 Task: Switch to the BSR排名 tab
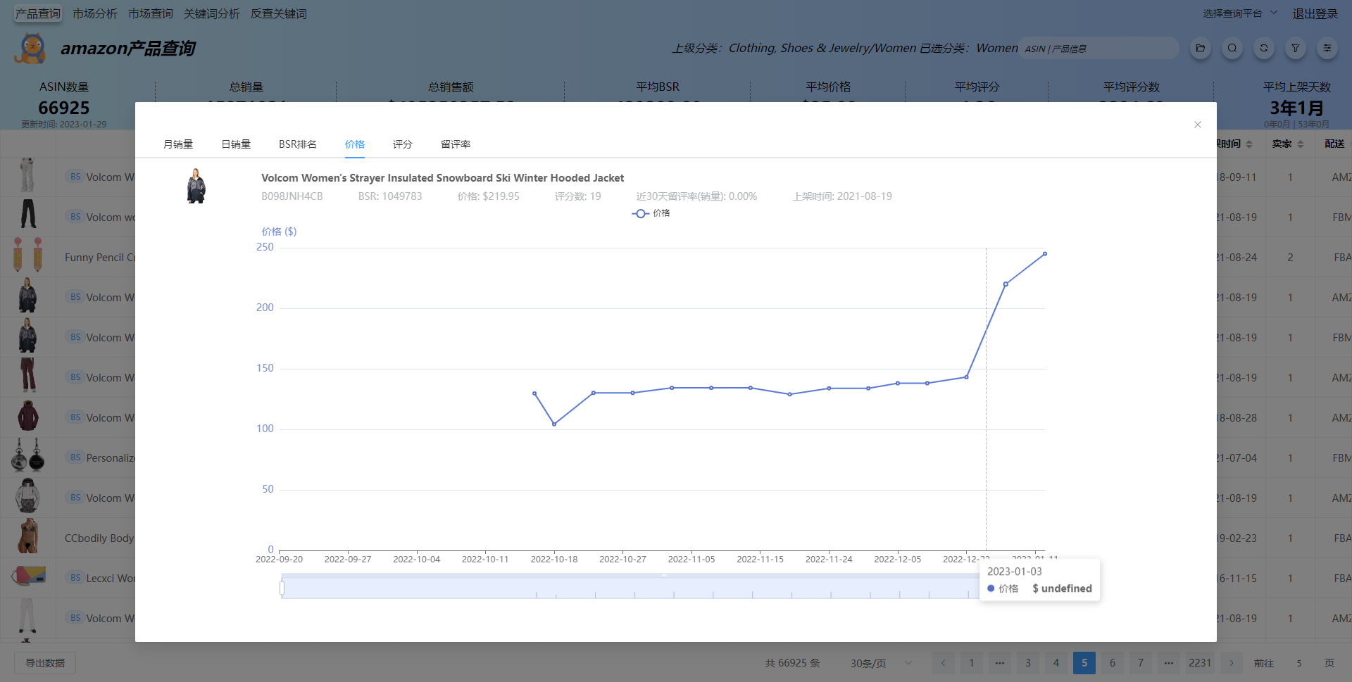coord(298,144)
